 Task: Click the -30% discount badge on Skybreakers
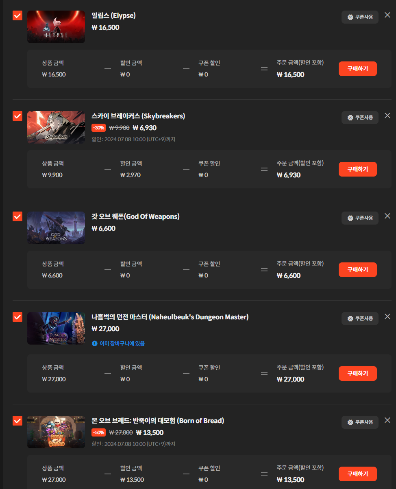(x=99, y=128)
